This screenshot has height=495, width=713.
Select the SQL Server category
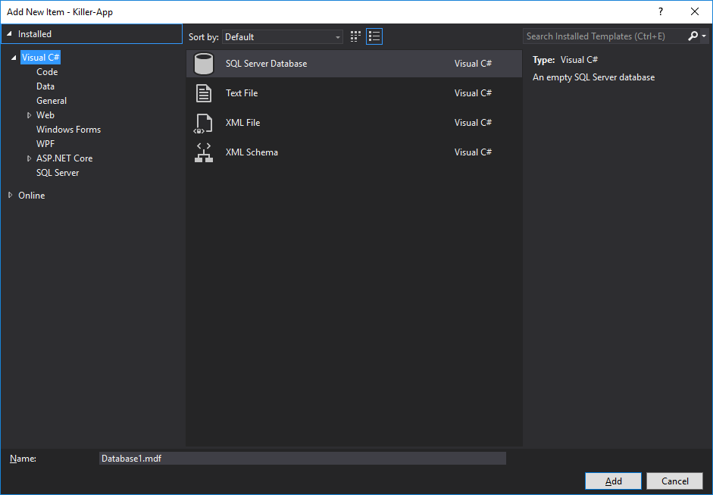58,173
